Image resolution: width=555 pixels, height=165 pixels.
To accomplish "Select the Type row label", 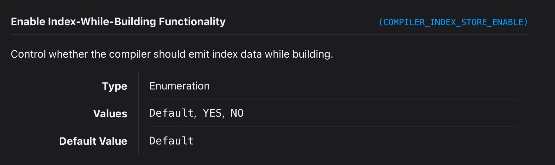I will [114, 86].
